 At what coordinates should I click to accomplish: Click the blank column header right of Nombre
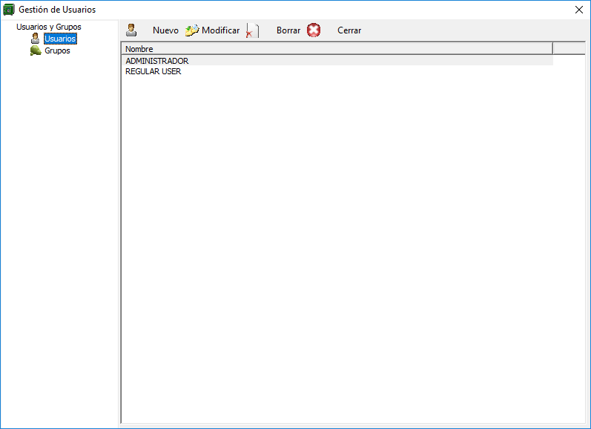click(x=569, y=48)
